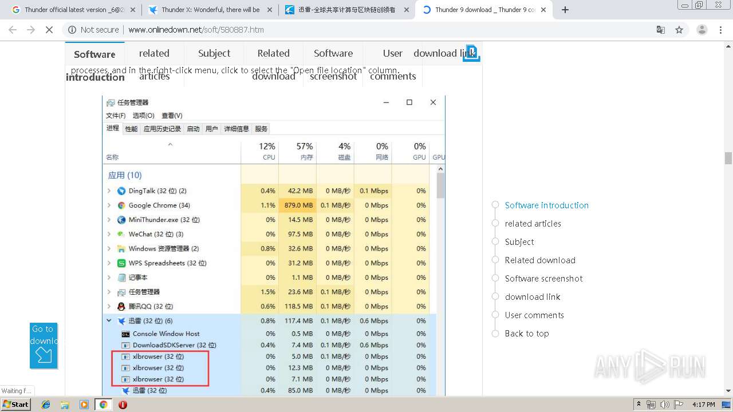This screenshot has height=412, width=733.
Task: Click the download link tab at top
Action: point(444,53)
